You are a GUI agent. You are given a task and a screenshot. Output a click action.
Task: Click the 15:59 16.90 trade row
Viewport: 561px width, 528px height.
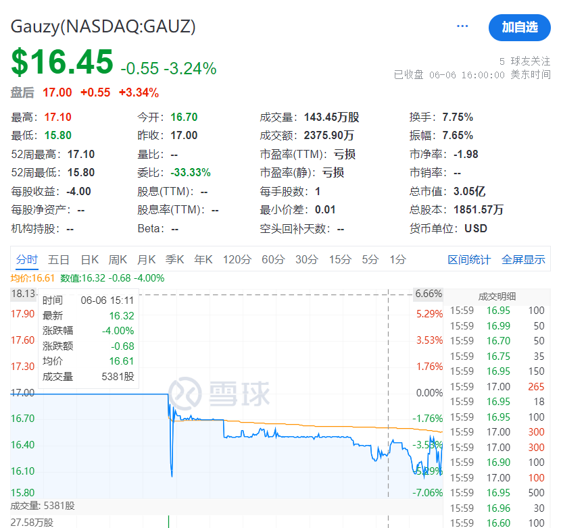click(x=497, y=463)
